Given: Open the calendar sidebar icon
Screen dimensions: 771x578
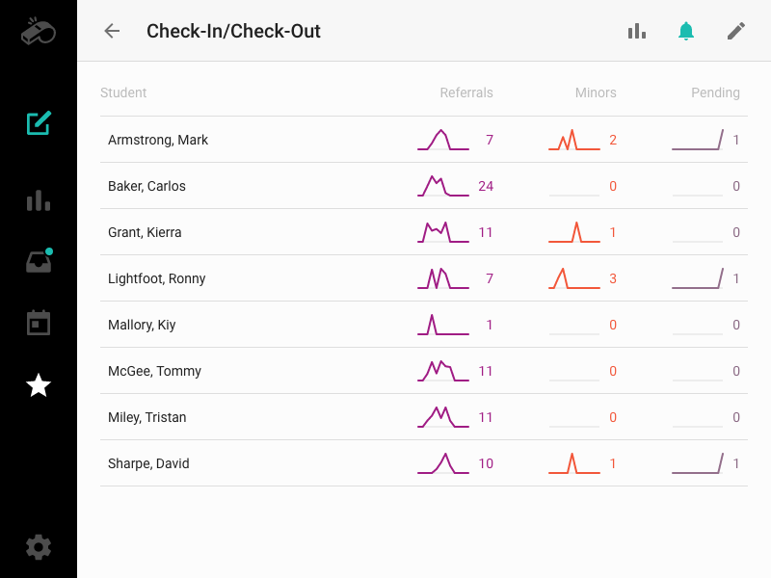Looking at the screenshot, I should pos(39,323).
